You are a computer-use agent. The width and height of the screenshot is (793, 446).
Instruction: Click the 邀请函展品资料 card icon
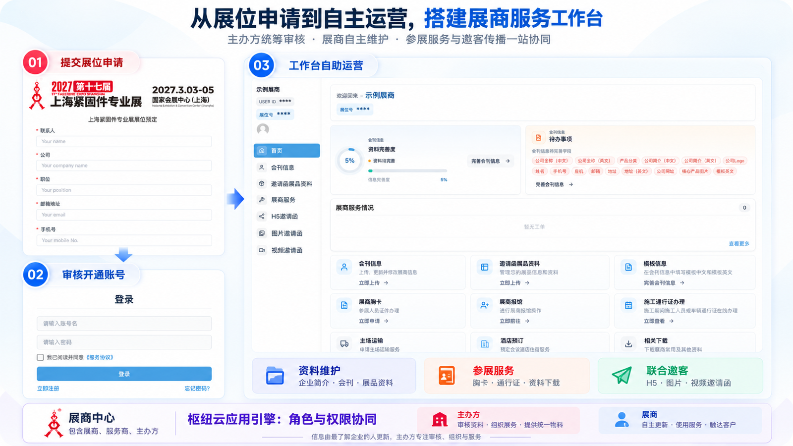[x=485, y=267]
